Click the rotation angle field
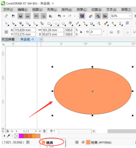 point(96,32)
